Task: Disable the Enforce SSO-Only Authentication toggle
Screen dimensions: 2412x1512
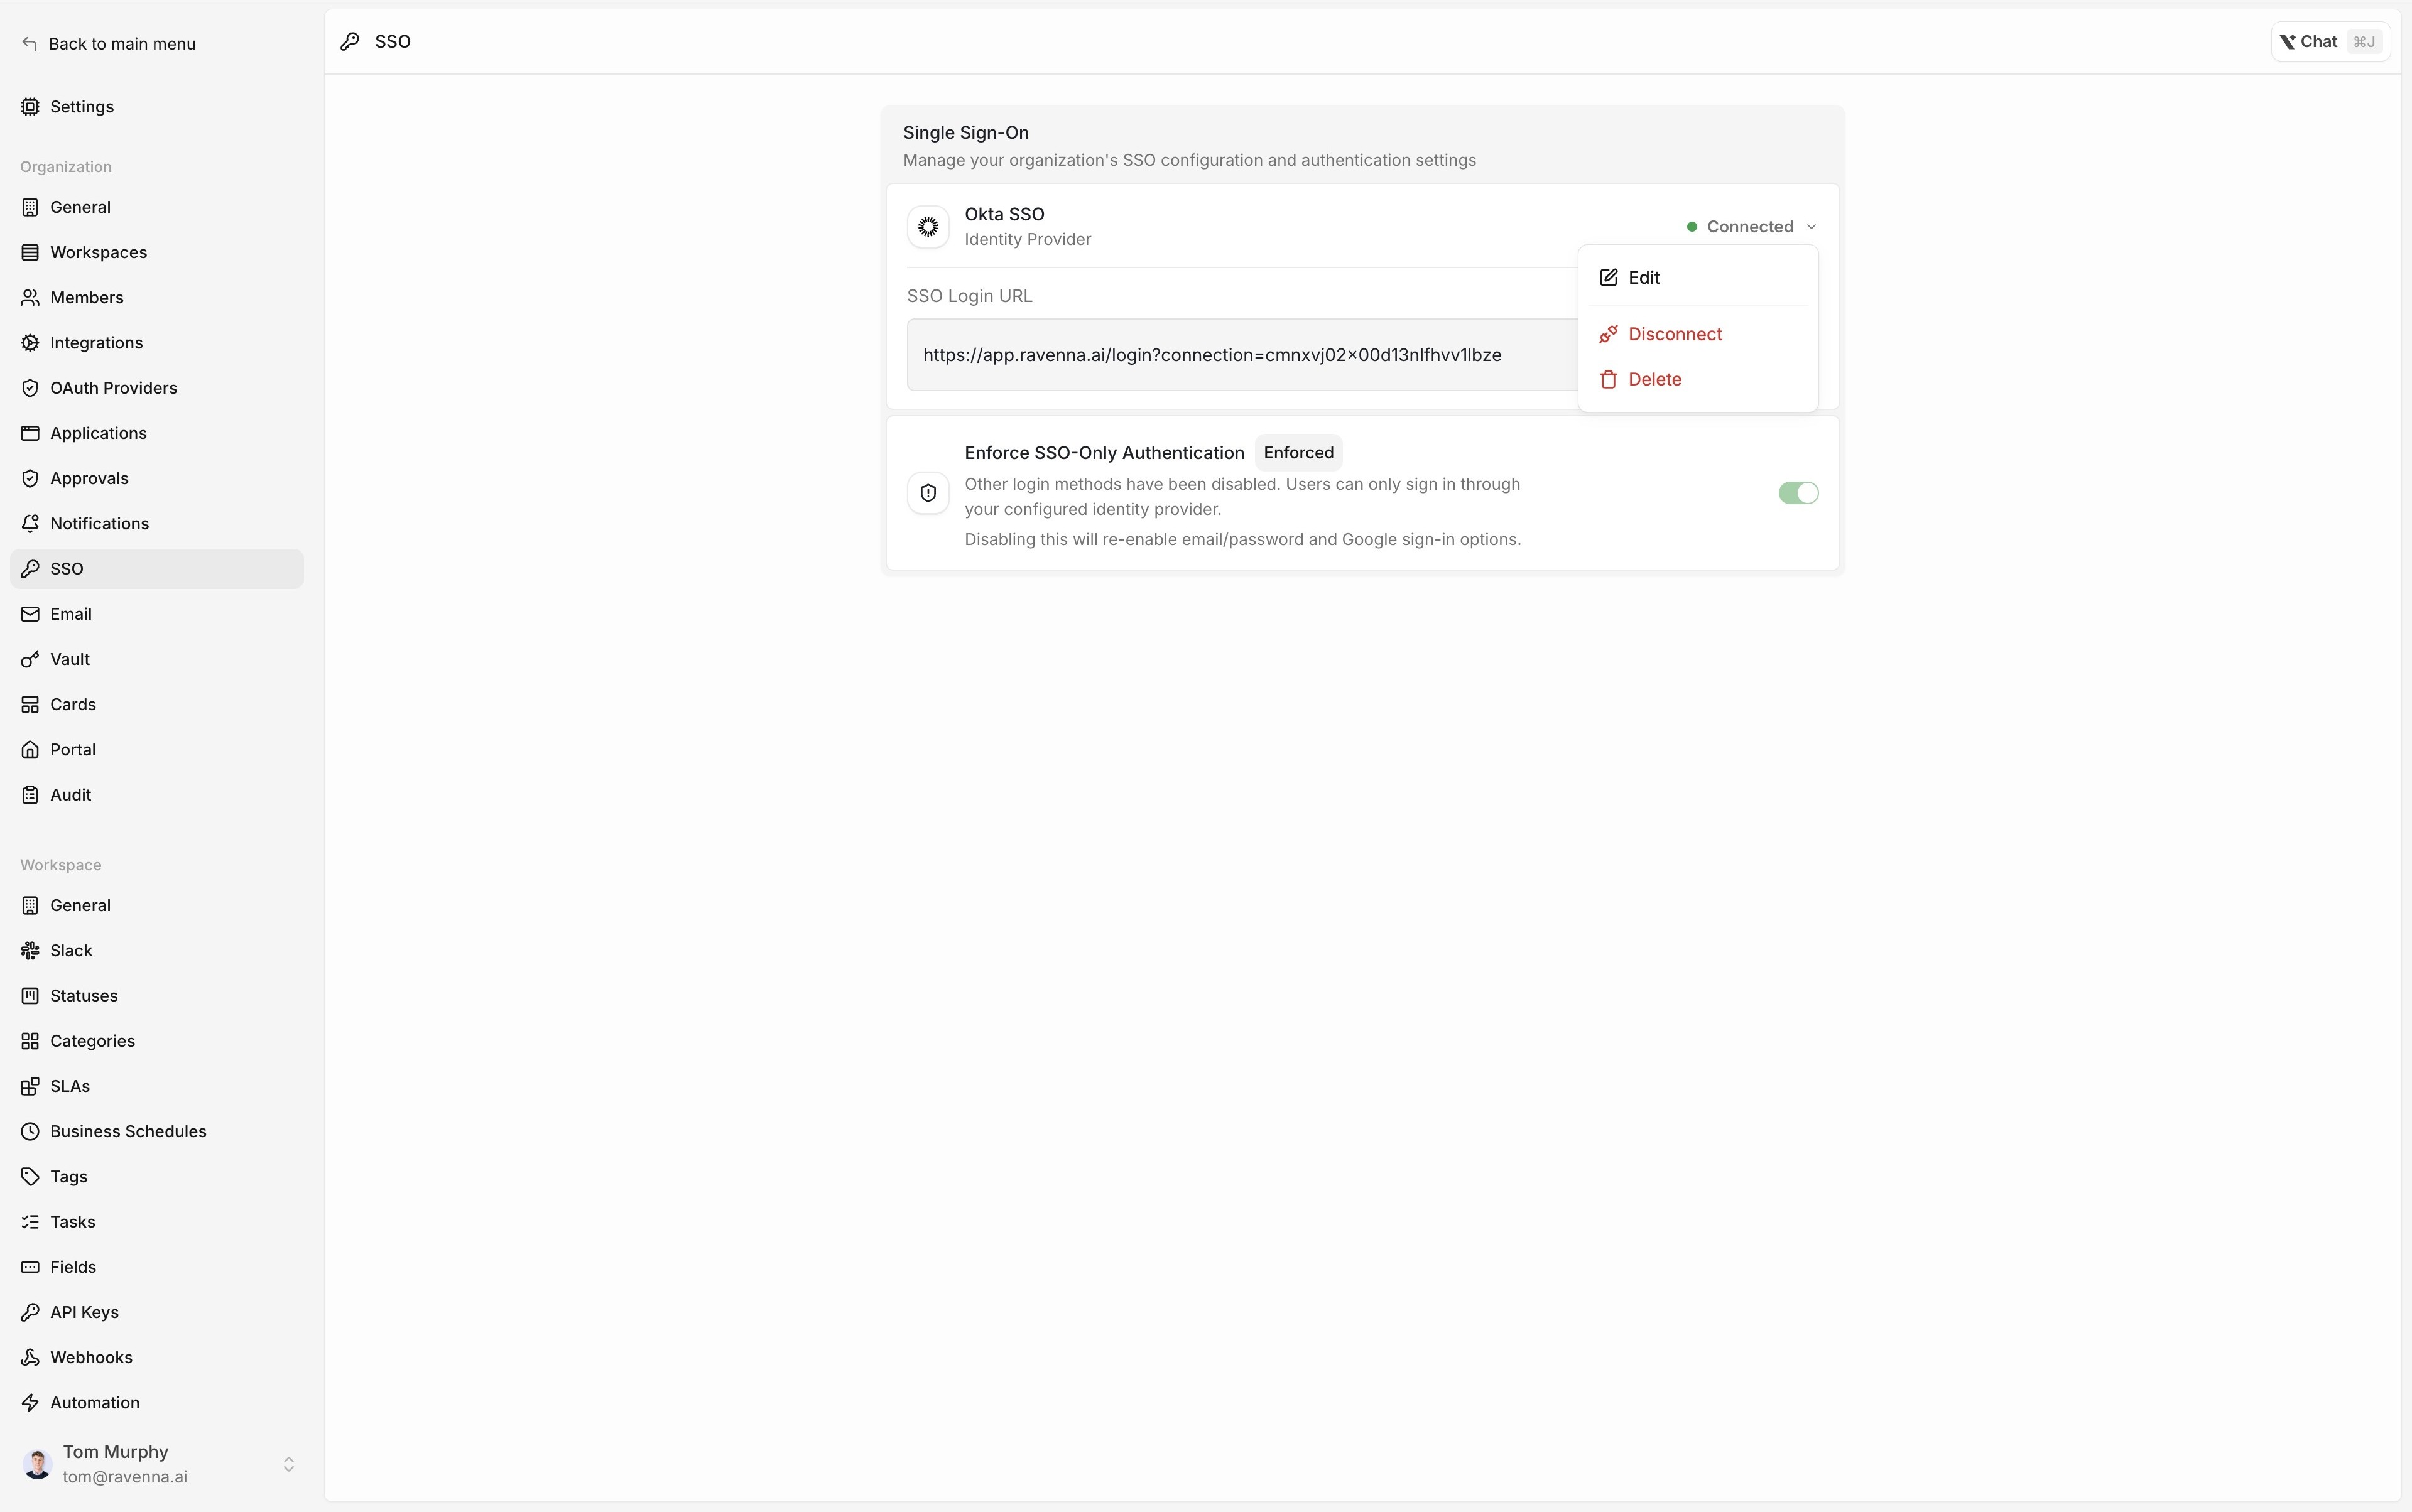Action: point(1798,493)
